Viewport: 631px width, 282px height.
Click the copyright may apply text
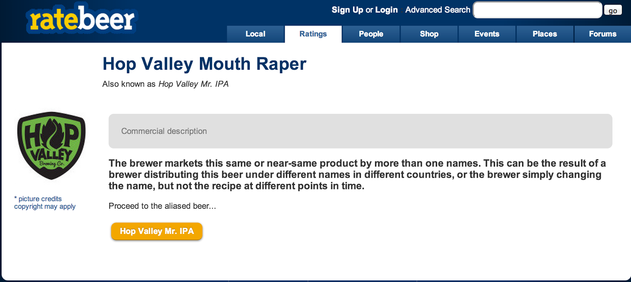point(45,206)
